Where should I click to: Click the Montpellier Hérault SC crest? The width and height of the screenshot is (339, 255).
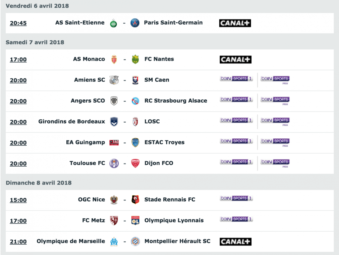click(x=135, y=241)
